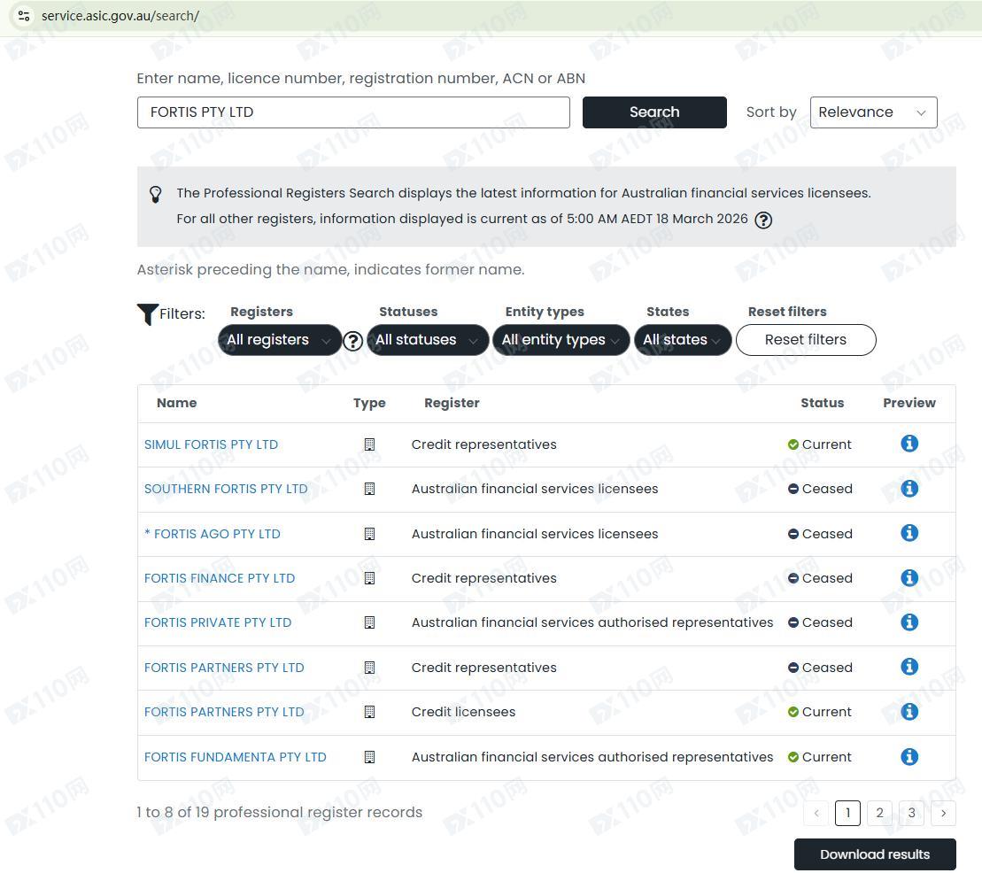
Task: Click the next page arrow
Action: click(943, 813)
